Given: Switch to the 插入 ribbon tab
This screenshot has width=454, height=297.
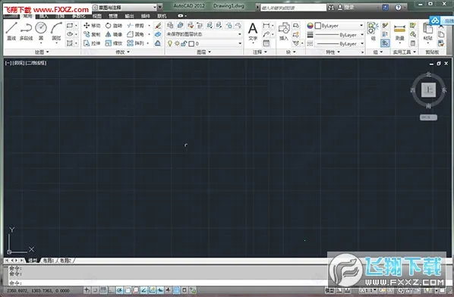Looking at the screenshot, I should tap(44, 16).
